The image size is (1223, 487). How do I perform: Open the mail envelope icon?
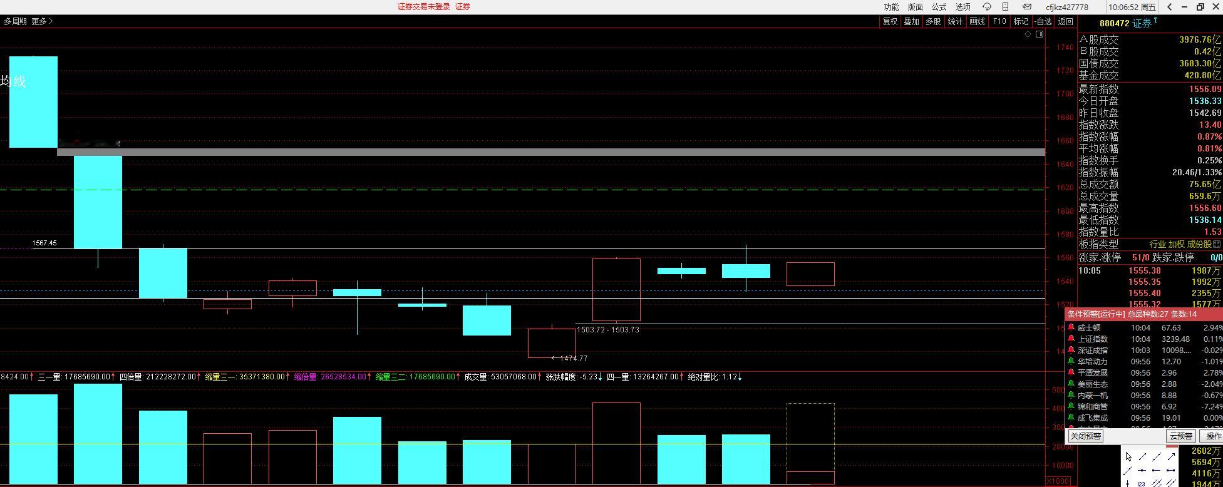(1027, 7)
